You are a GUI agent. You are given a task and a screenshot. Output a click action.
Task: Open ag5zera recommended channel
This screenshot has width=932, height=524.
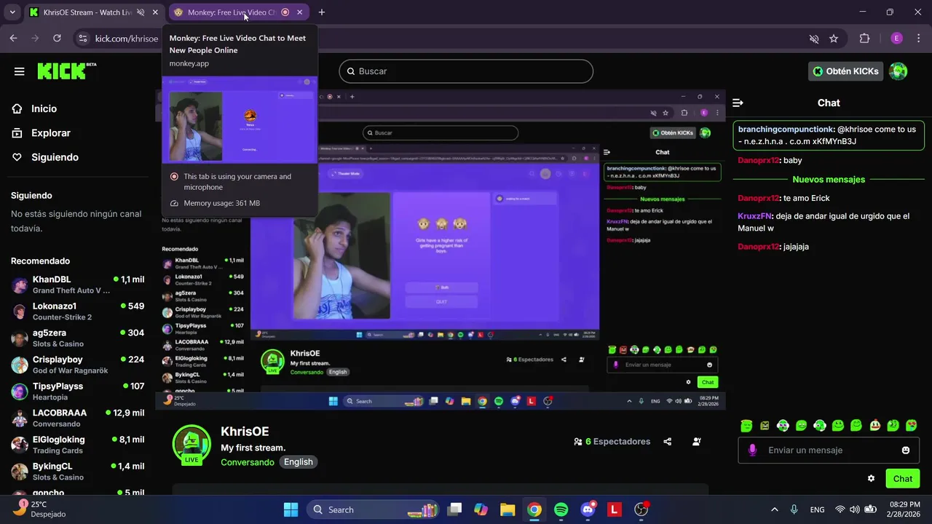pyautogui.click(x=77, y=338)
